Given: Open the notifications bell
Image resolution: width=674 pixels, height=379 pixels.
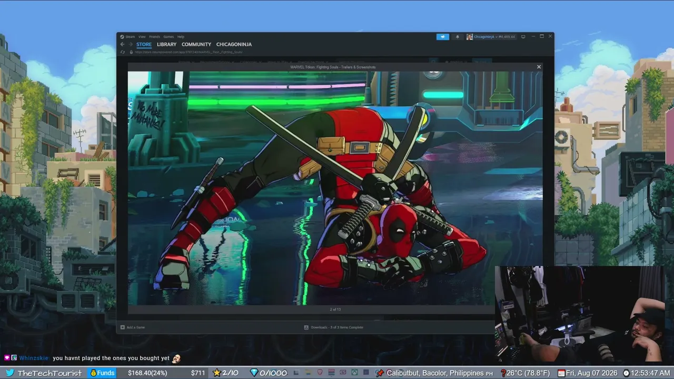Looking at the screenshot, I should 457,37.
